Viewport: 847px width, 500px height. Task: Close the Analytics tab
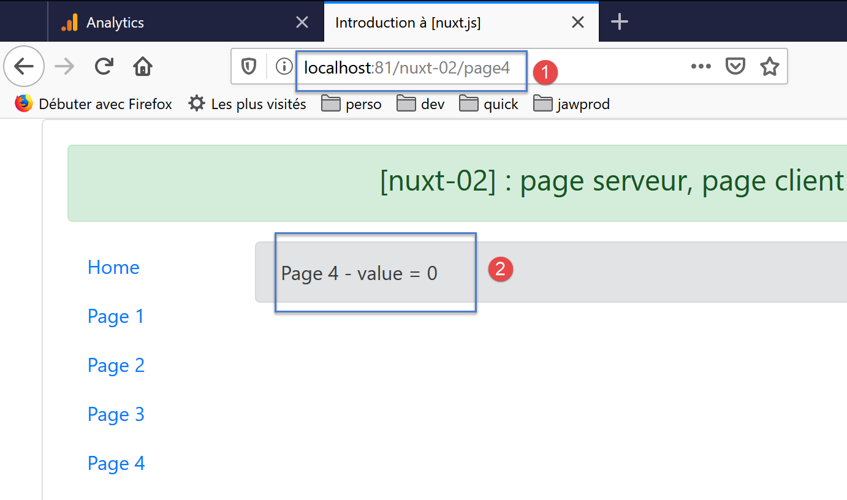click(302, 23)
